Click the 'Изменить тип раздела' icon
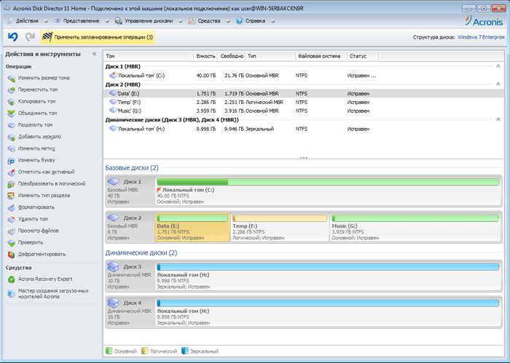 coord(12,196)
